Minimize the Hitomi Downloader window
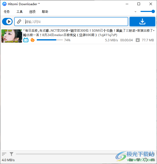 point(127,4)
